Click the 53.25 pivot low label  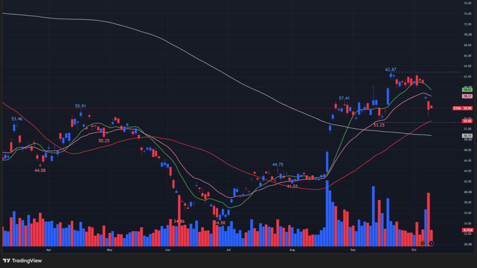[379, 125]
